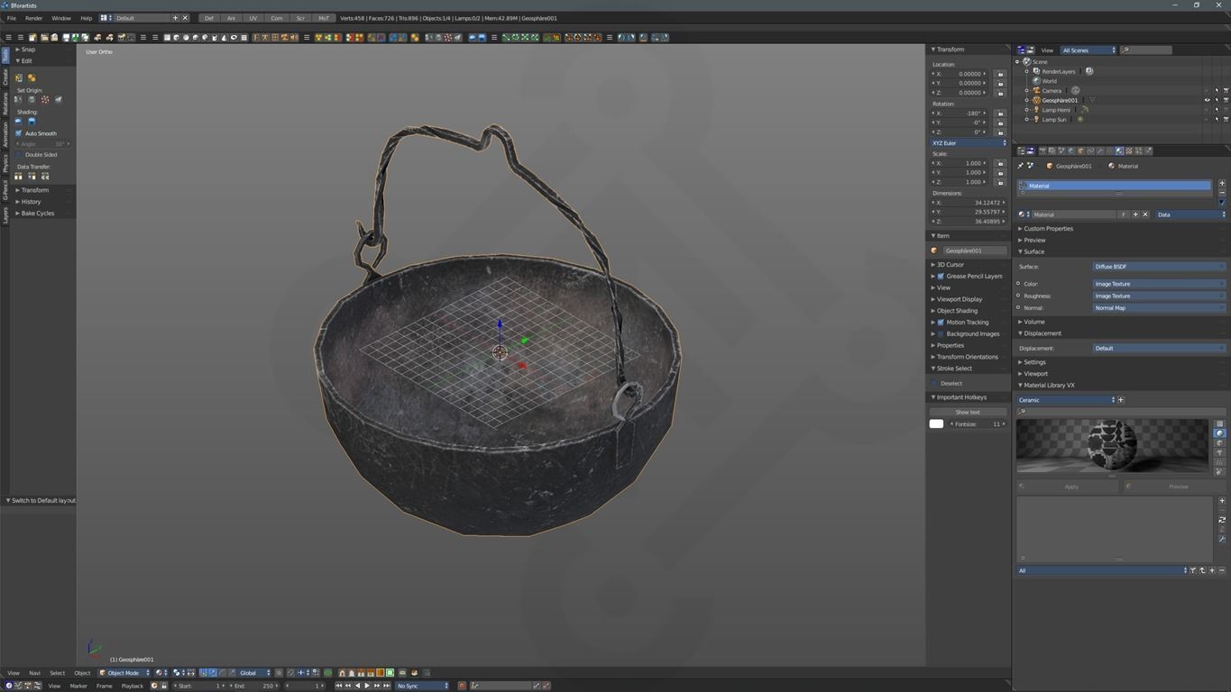Open the Help menu
Viewport: 1231px width, 692px height.
[x=87, y=18]
